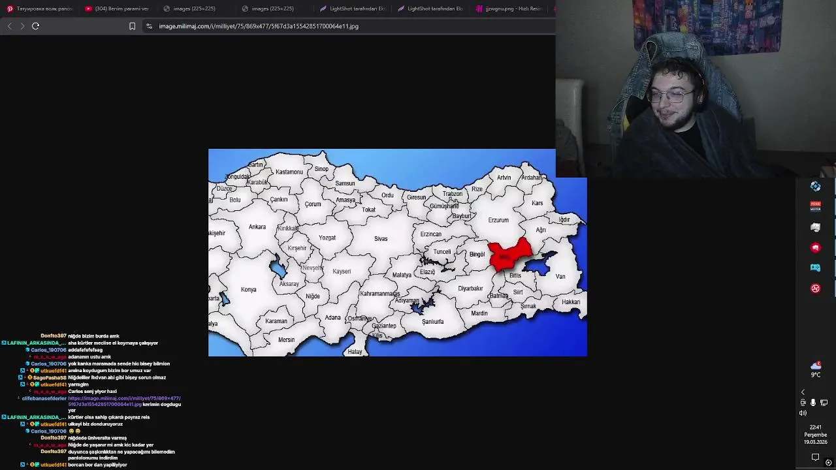Expand hidden tray icons chevron
The image size is (836, 470).
click(x=803, y=392)
